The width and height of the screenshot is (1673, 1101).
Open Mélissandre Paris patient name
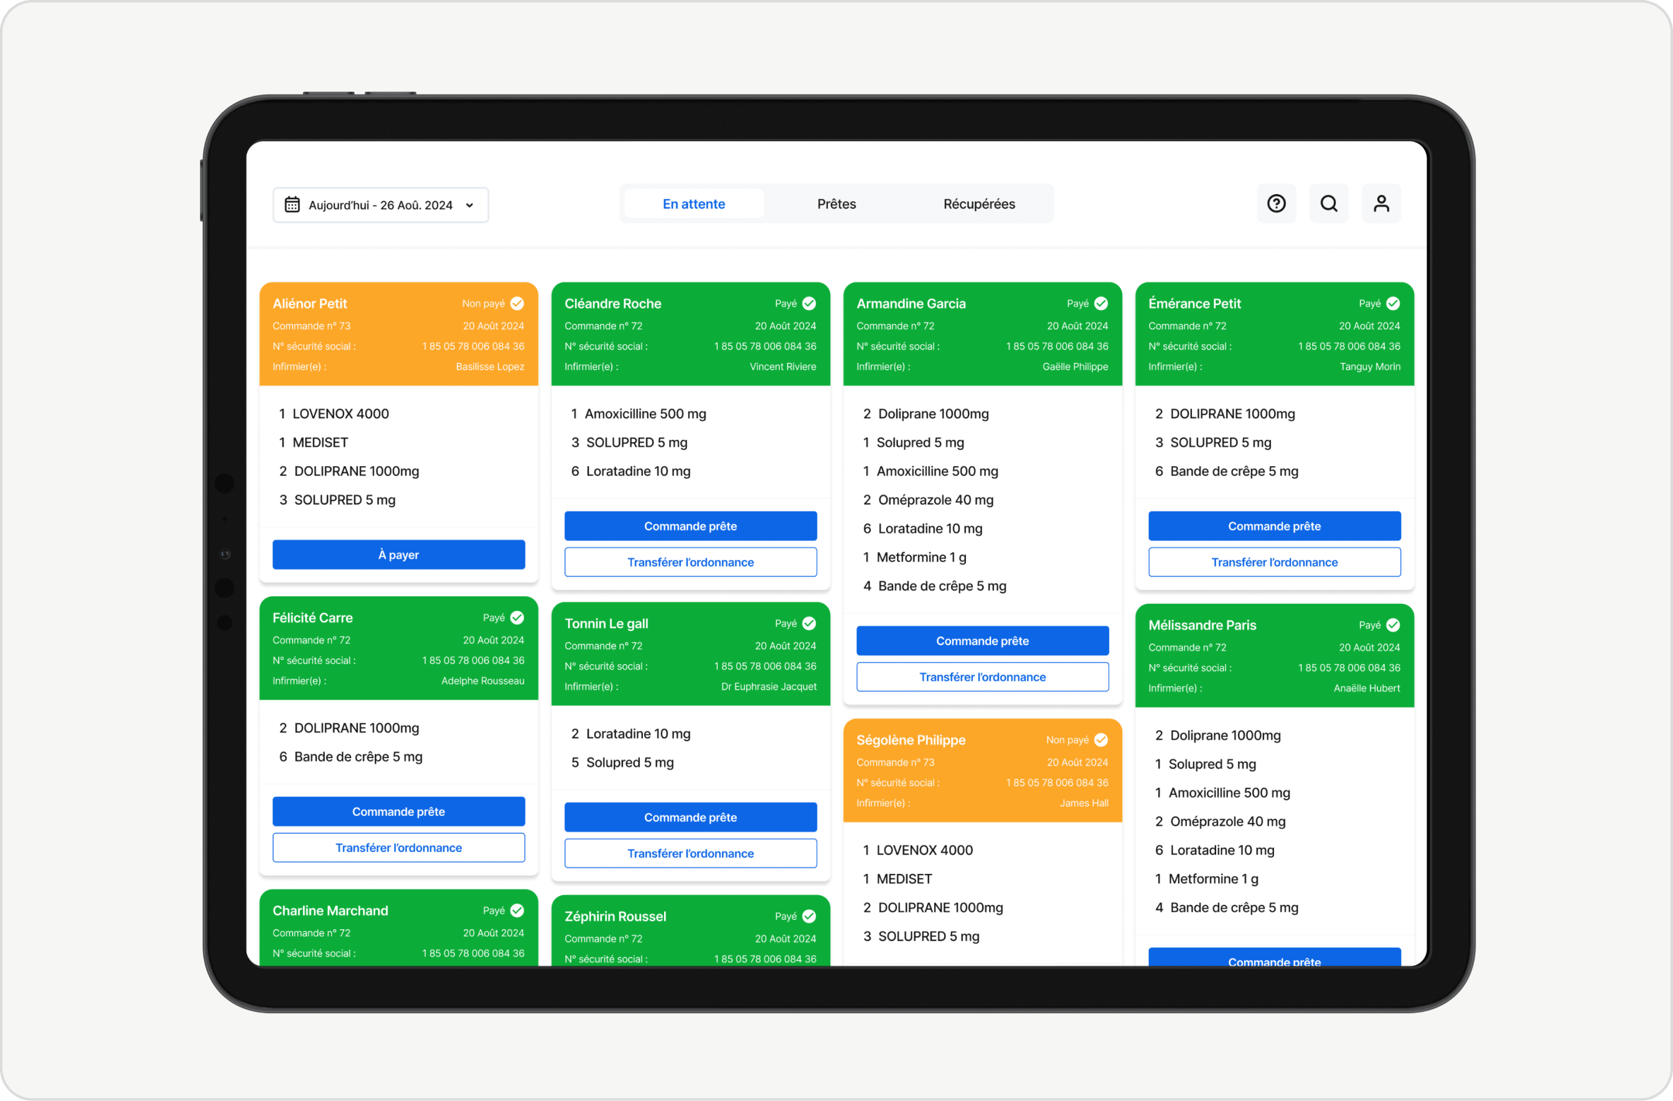click(1202, 625)
